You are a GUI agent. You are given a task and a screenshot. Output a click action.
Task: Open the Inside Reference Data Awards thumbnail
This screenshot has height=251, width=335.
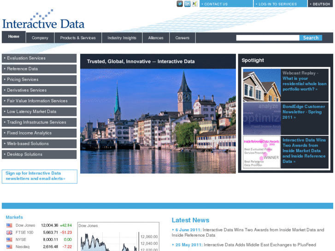click(262, 152)
